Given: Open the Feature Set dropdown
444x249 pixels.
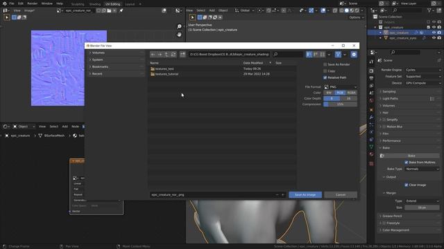Looking at the screenshot, I should (422, 77).
